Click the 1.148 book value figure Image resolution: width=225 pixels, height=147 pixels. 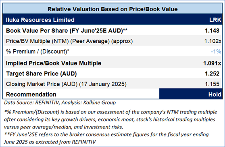point(212,31)
